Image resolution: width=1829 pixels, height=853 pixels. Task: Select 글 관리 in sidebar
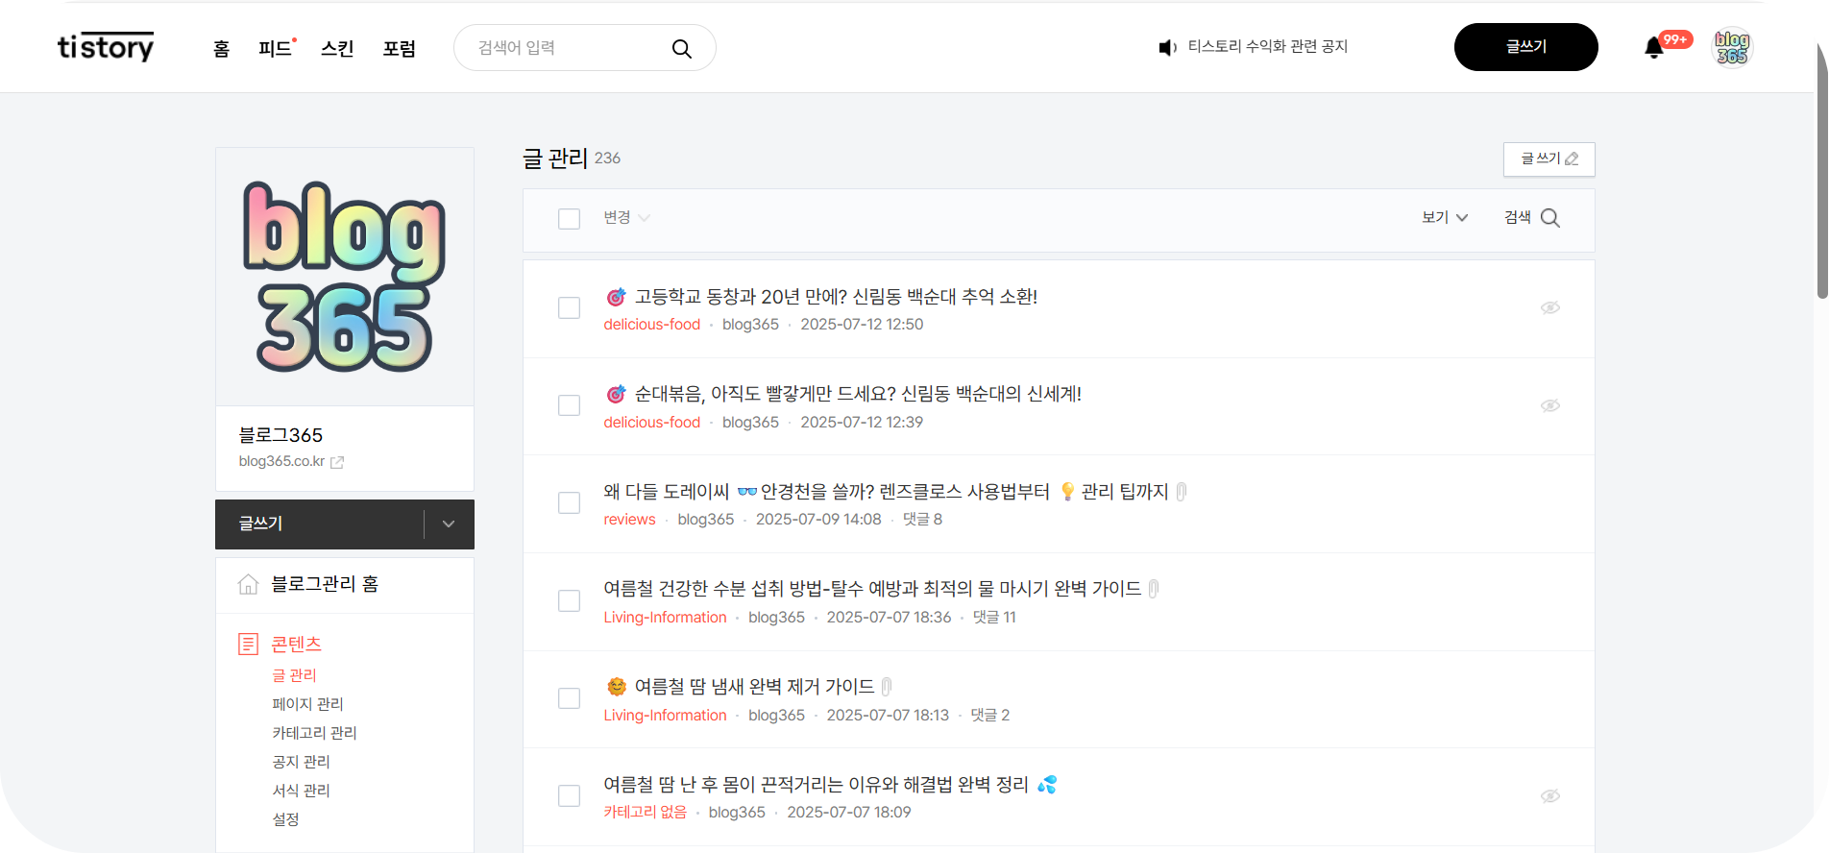tap(294, 675)
